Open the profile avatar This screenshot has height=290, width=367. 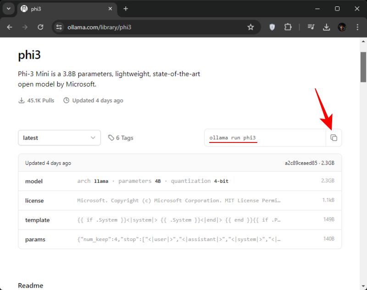click(x=342, y=27)
